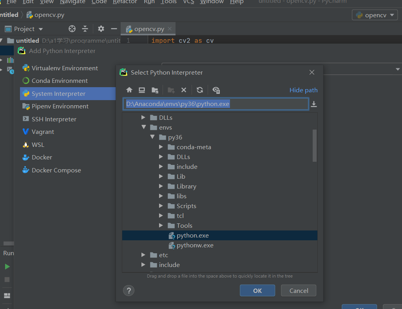The height and width of the screenshot is (309, 402).
Task: Open the help question mark button
Action: tap(129, 291)
